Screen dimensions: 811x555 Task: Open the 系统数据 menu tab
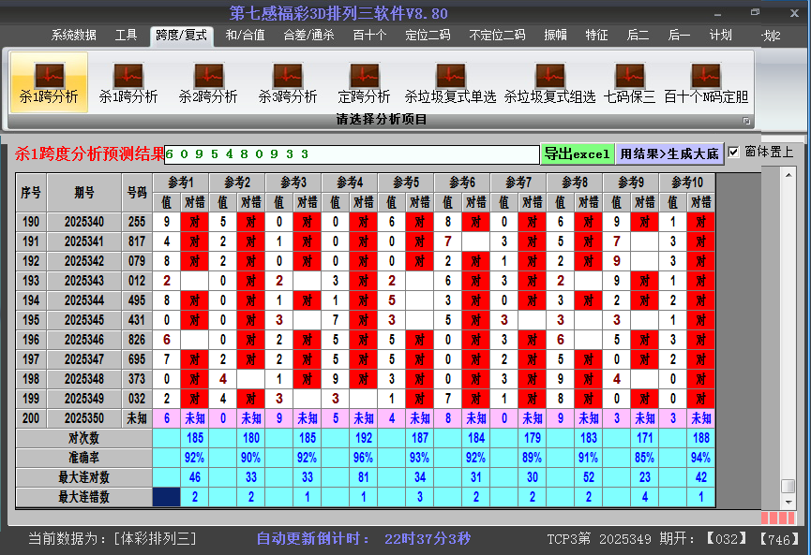coord(73,36)
